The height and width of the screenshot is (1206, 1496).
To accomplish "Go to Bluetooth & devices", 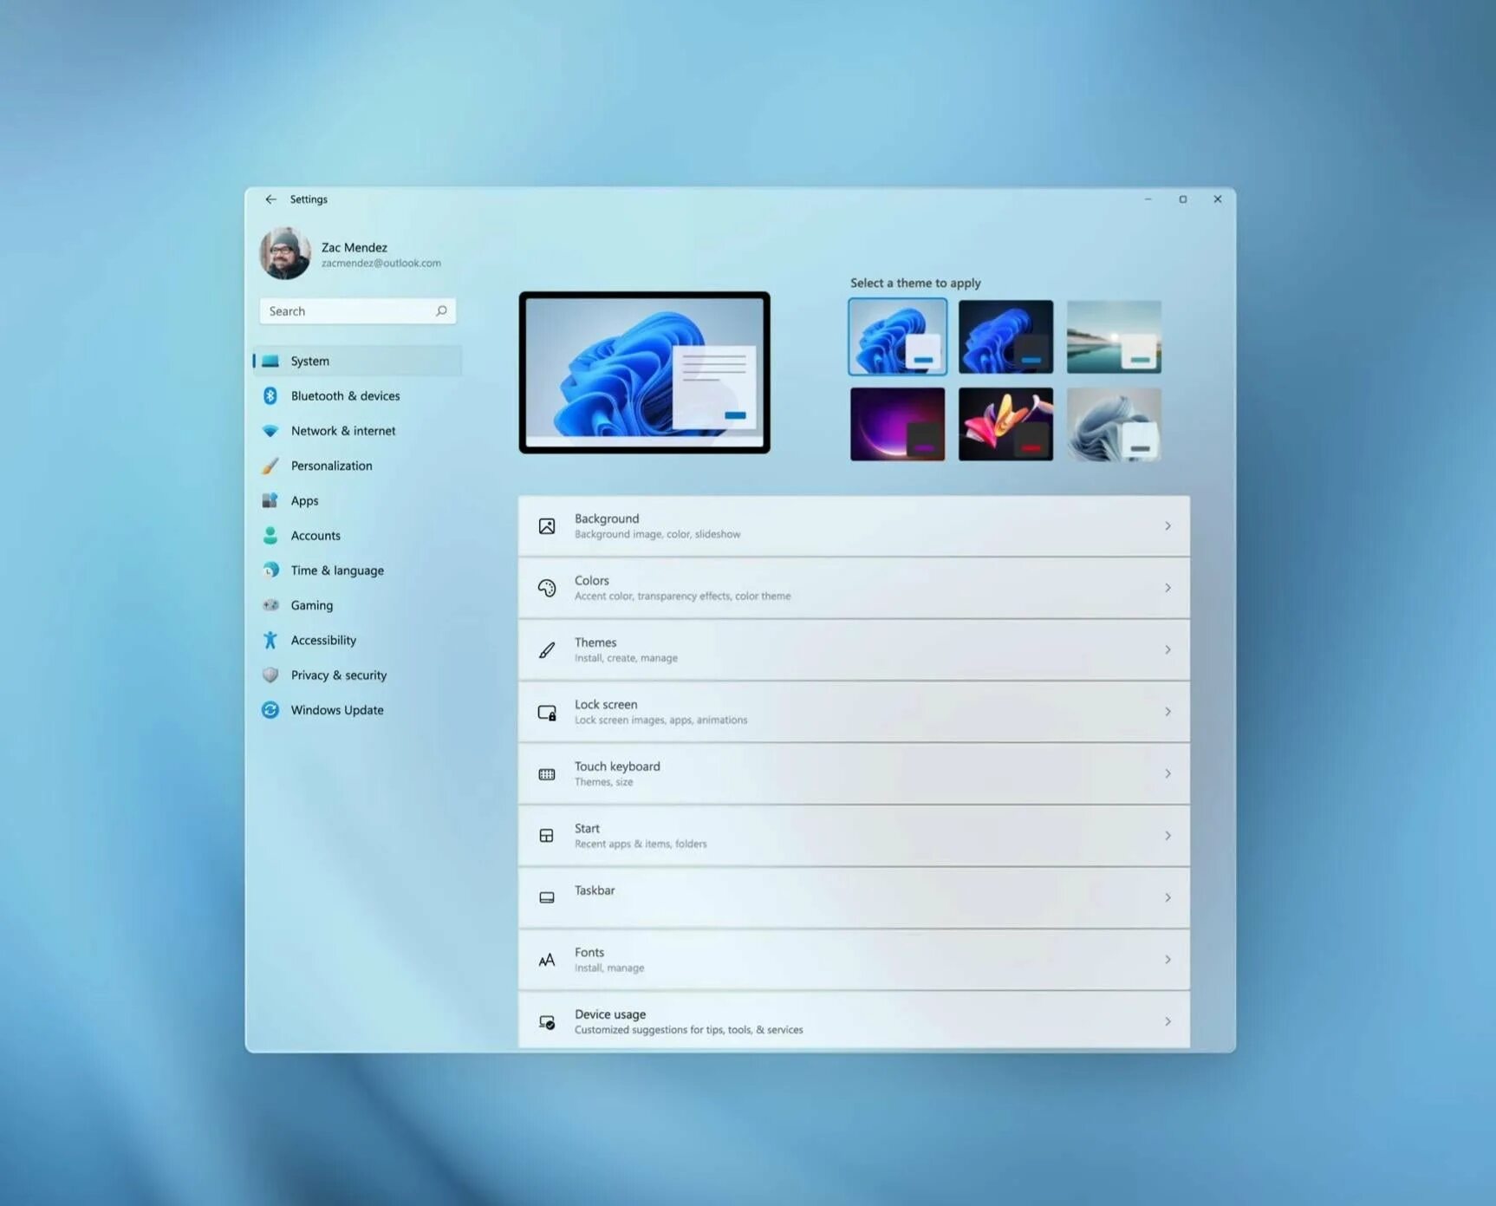I will pyautogui.click(x=345, y=395).
